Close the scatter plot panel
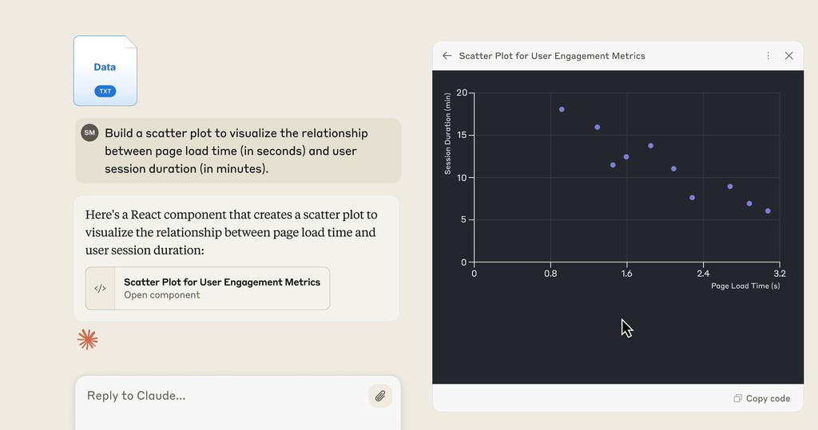Viewport: 818px width, 430px height. point(788,56)
